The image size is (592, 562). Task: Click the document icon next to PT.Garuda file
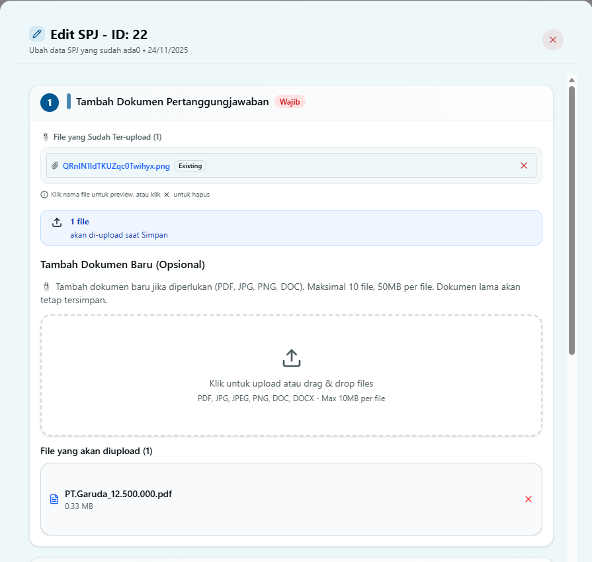click(55, 499)
